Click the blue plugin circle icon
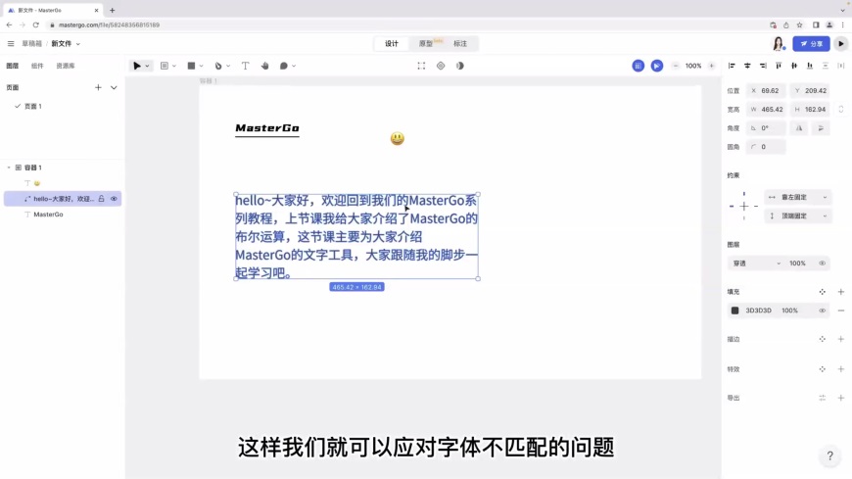The width and height of the screenshot is (852, 479). click(638, 66)
